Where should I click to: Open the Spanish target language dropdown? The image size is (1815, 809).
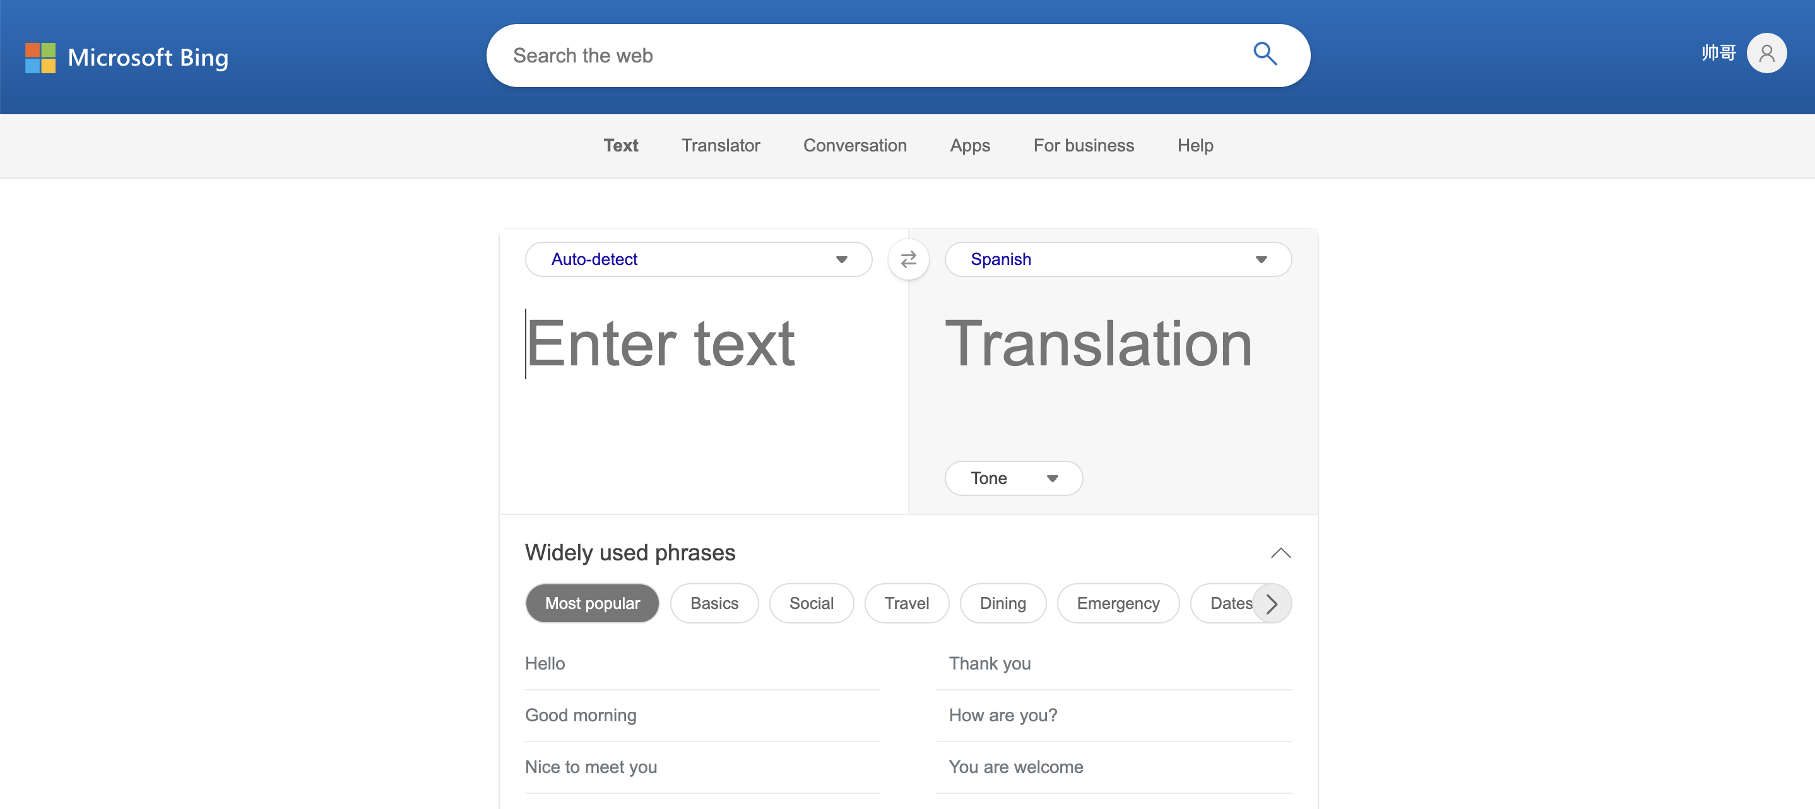[1118, 259]
